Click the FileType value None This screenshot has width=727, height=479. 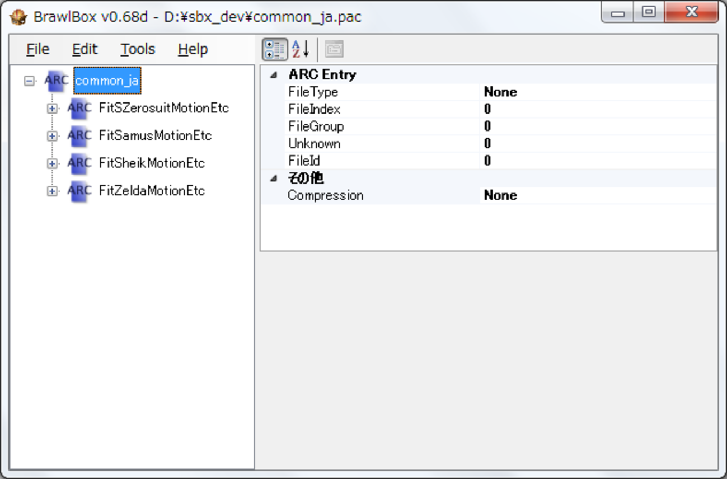click(x=500, y=92)
